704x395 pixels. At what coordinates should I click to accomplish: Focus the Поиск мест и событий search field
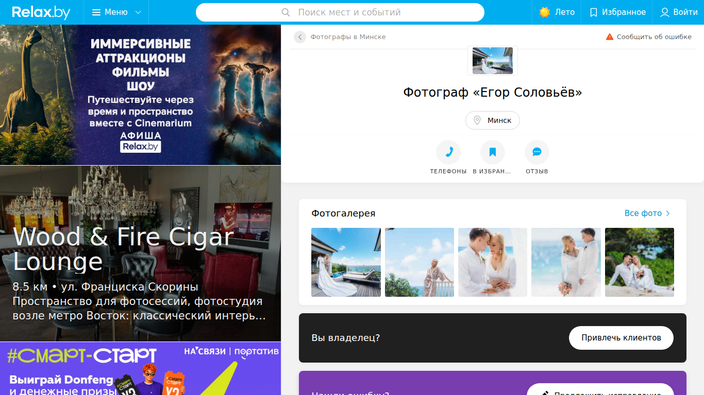pos(340,12)
